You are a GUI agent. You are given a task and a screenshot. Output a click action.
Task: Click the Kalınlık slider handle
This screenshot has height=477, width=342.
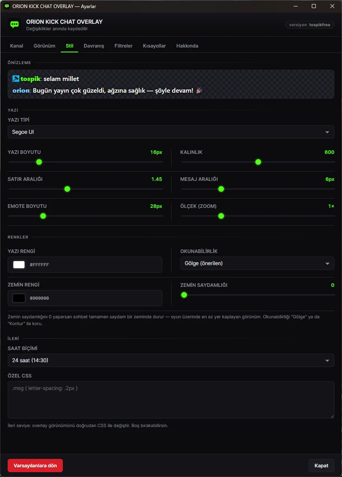(x=258, y=162)
